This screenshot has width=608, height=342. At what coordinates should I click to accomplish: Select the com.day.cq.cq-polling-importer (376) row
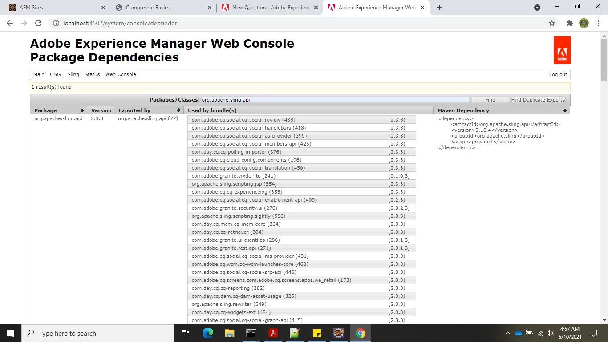pos(302,152)
